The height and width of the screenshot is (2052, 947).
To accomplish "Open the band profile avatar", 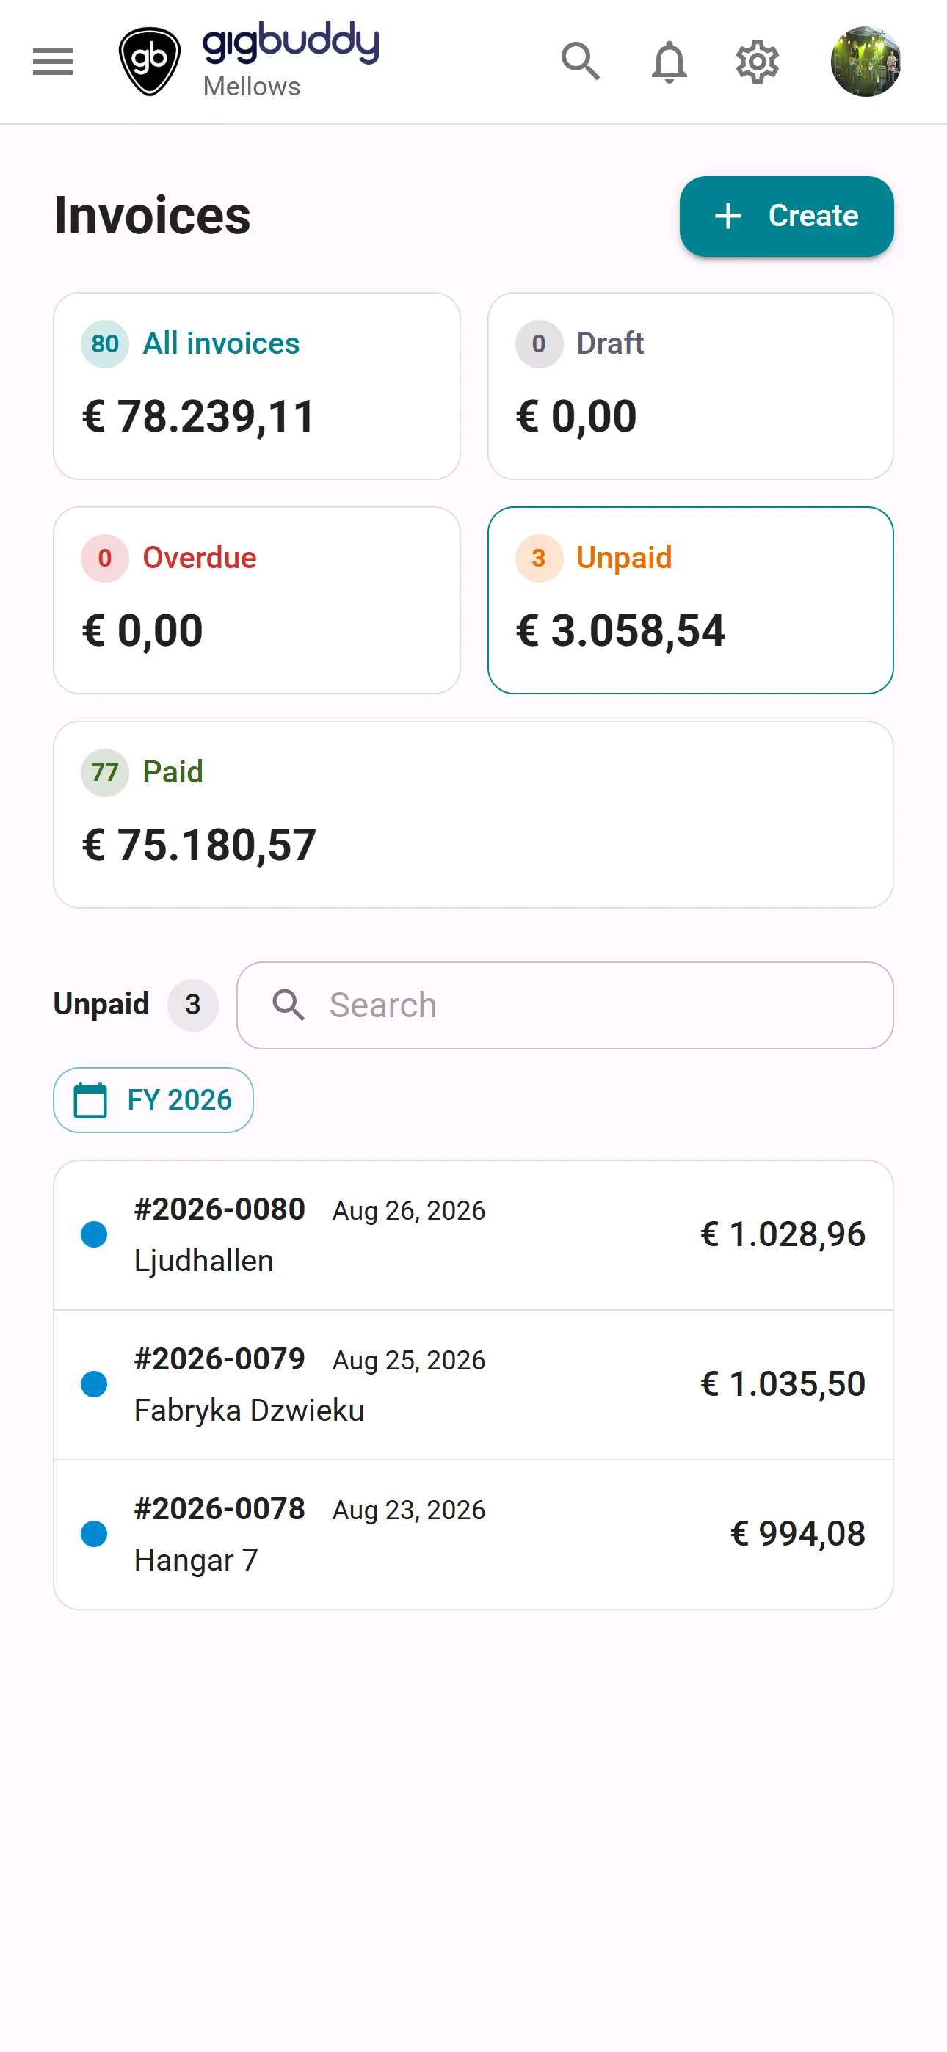I will [866, 62].
